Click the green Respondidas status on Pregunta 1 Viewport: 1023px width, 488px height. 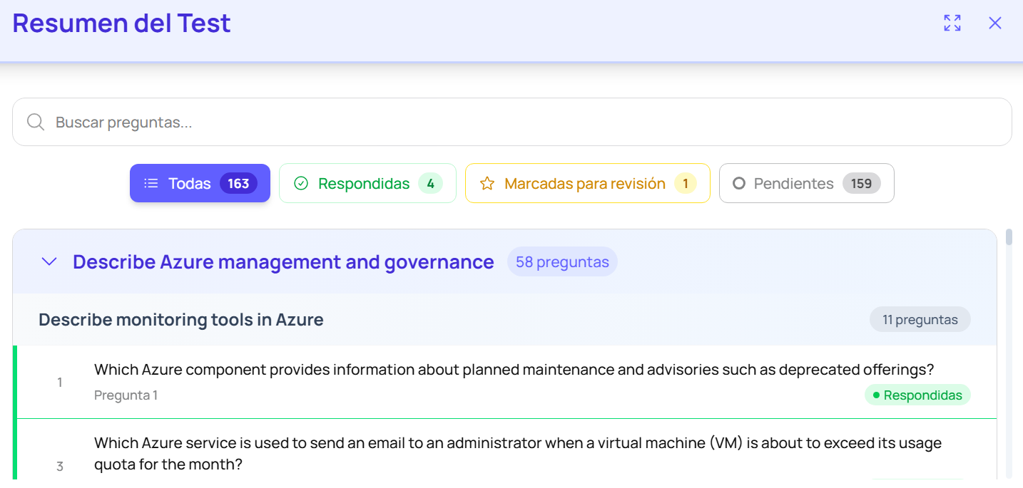[x=917, y=395]
